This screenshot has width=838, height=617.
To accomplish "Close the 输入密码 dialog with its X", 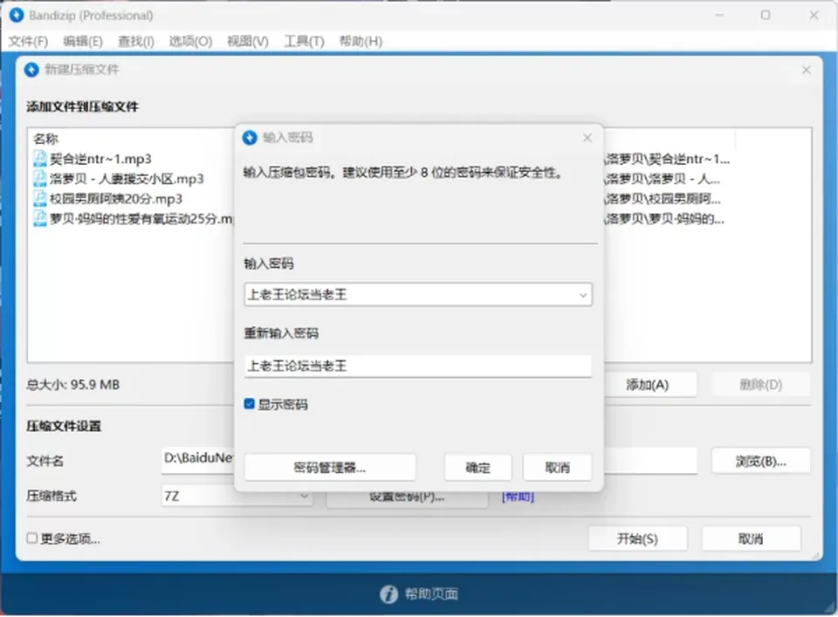I will point(587,138).
